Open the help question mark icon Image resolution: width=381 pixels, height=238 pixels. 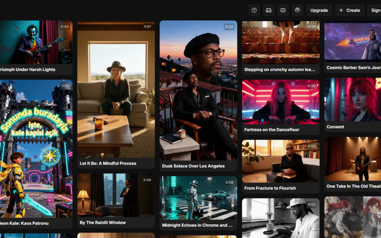pos(254,10)
